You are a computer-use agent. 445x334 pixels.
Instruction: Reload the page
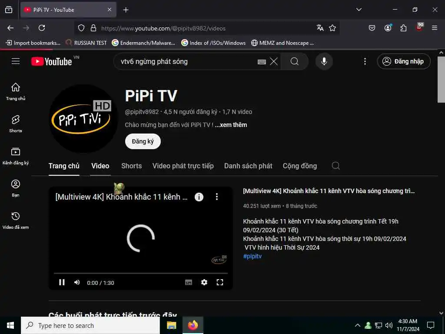click(x=42, y=28)
